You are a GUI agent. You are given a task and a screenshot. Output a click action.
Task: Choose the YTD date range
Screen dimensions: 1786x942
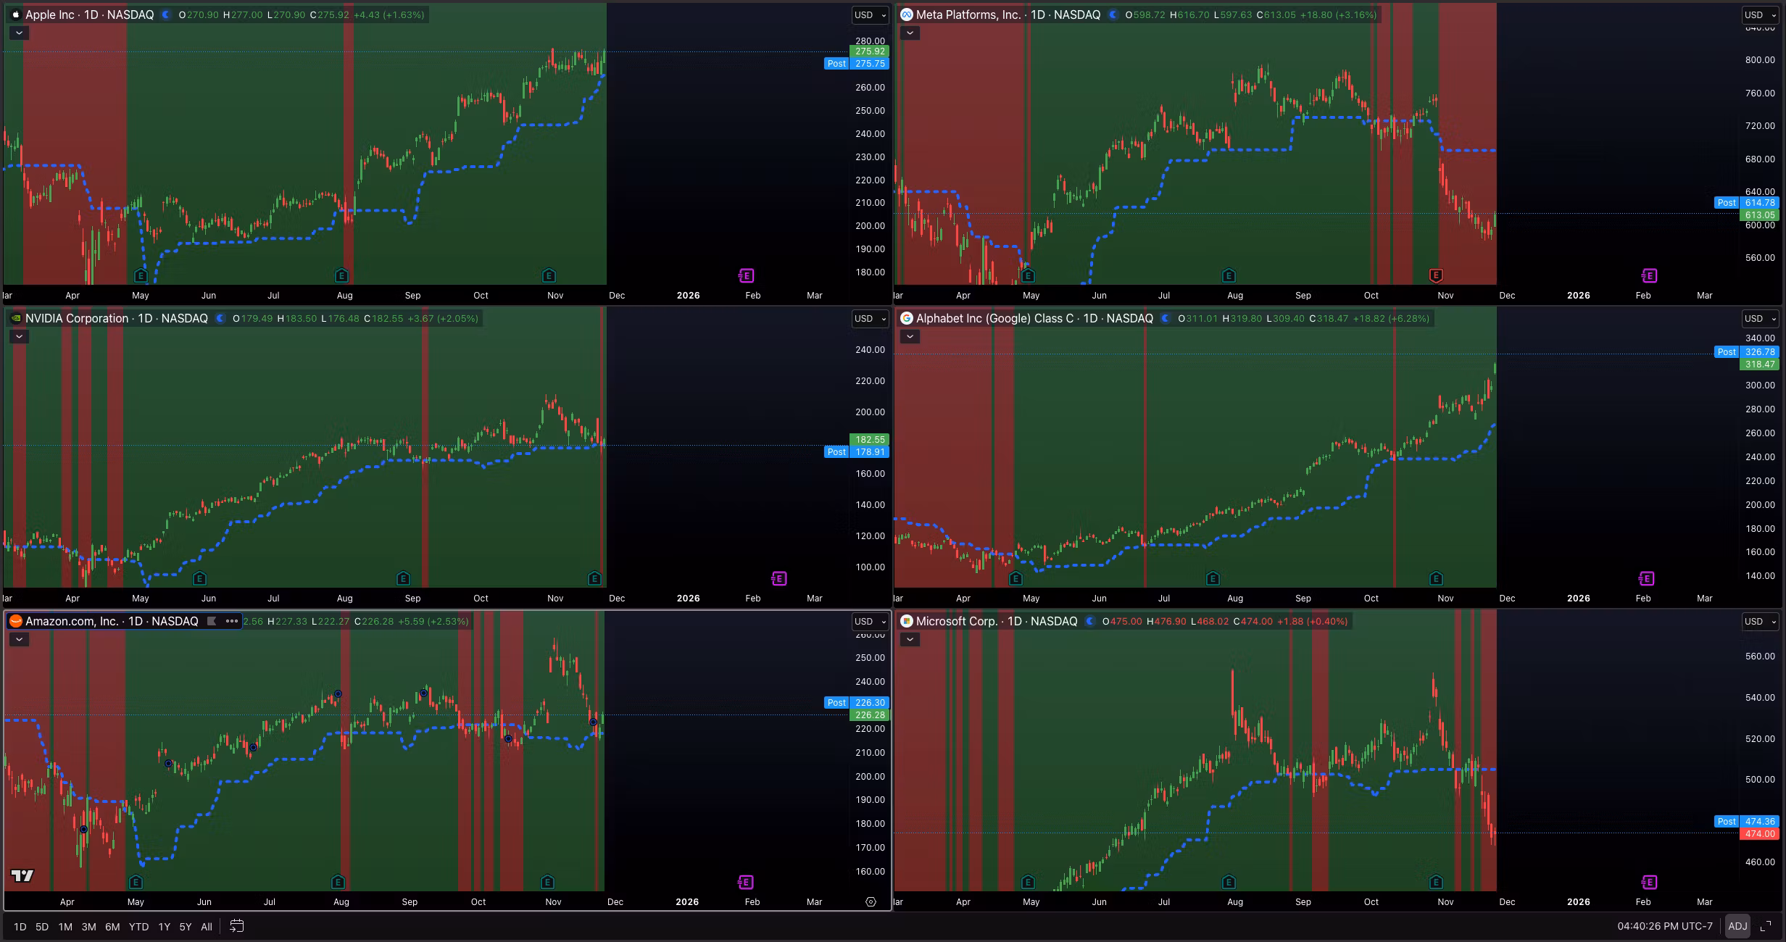pos(138,926)
